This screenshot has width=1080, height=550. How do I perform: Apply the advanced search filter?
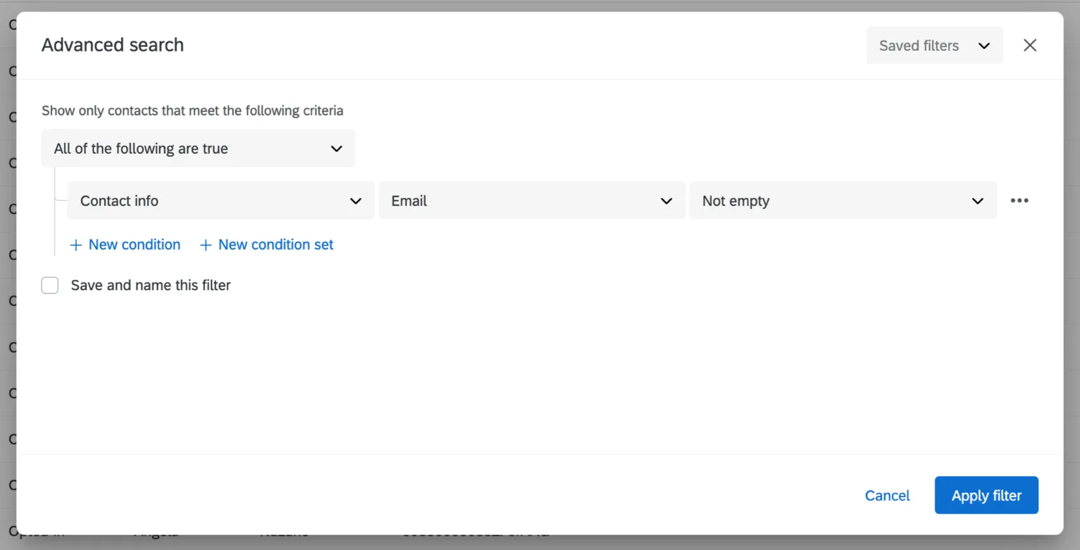click(x=986, y=495)
